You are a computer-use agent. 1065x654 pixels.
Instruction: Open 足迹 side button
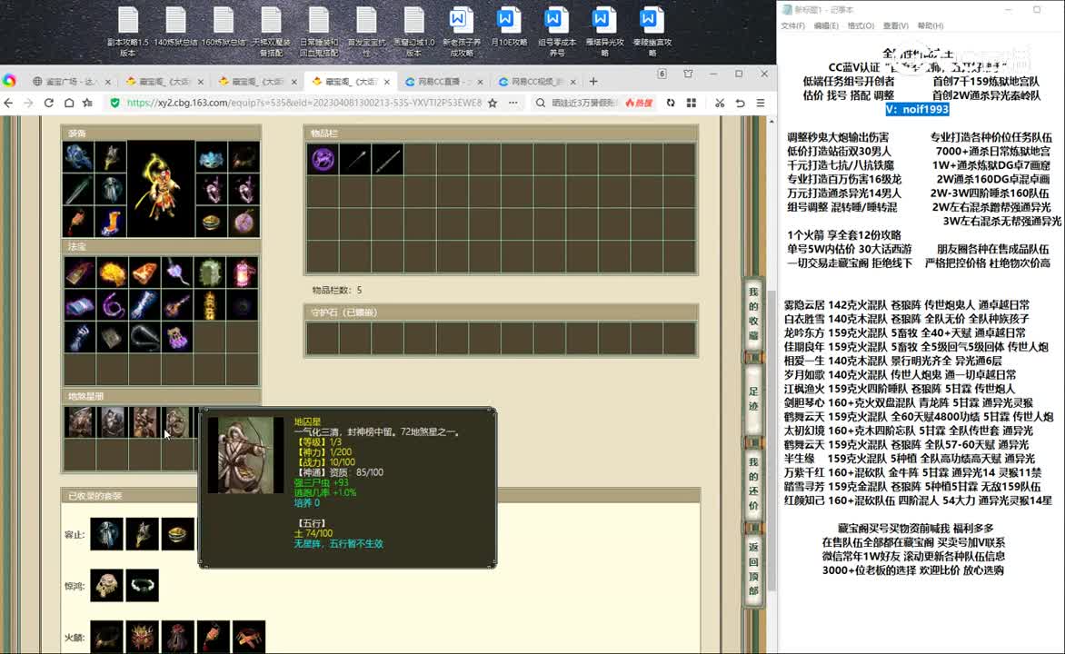753,399
